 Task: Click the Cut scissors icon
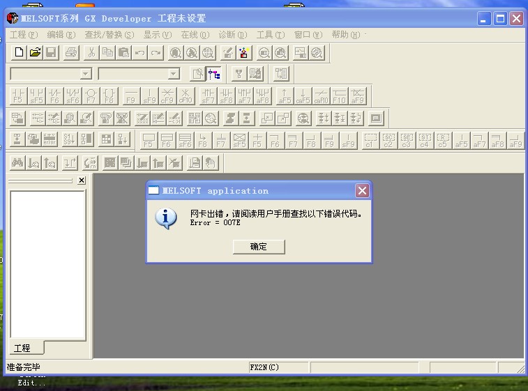point(91,52)
